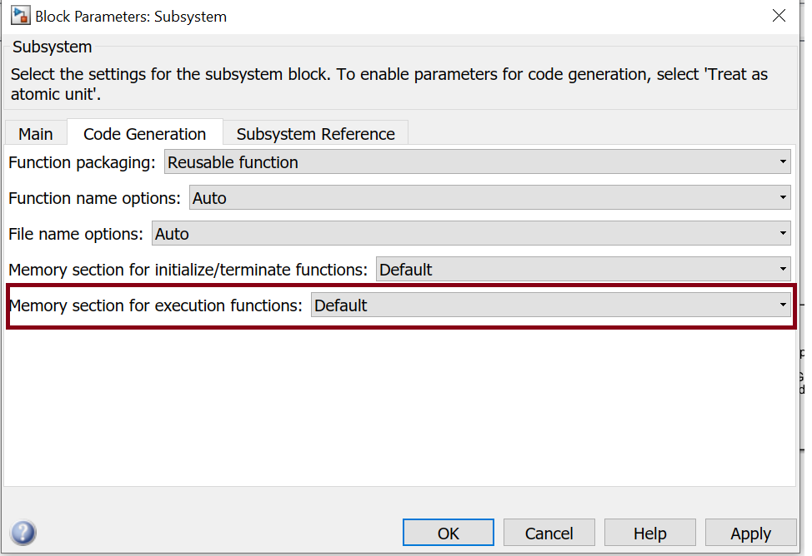Click the initialize/terminate memory section dropdown arrow
The height and width of the screenshot is (556, 812).
[784, 269]
